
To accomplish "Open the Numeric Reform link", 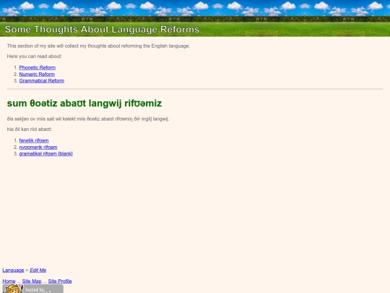I will click(x=37, y=75).
